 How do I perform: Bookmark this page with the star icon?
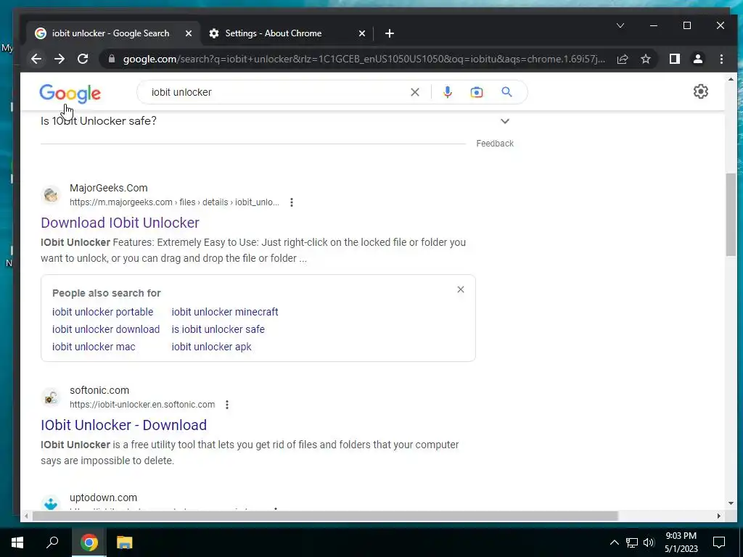(x=645, y=59)
